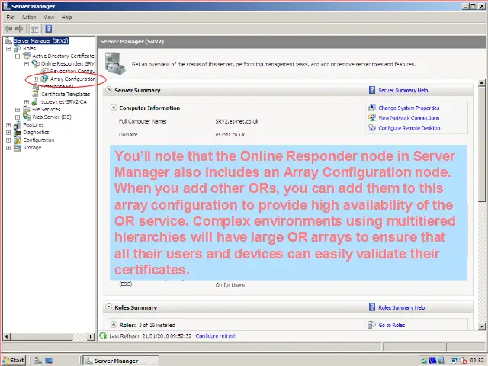Click the Configure refresh link
This screenshot has height=366, width=488.
pos(216,336)
